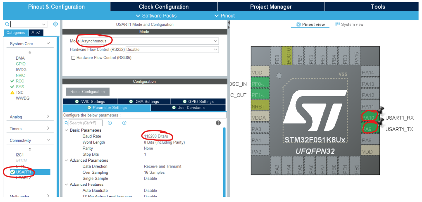The width and height of the screenshot is (422, 202).
Task: Select the Parameter Settings tab
Action: point(107,108)
